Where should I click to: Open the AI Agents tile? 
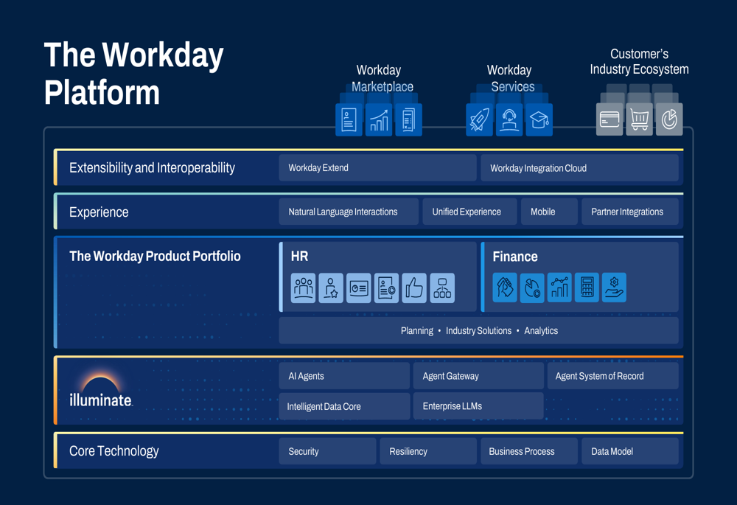coord(344,376)
